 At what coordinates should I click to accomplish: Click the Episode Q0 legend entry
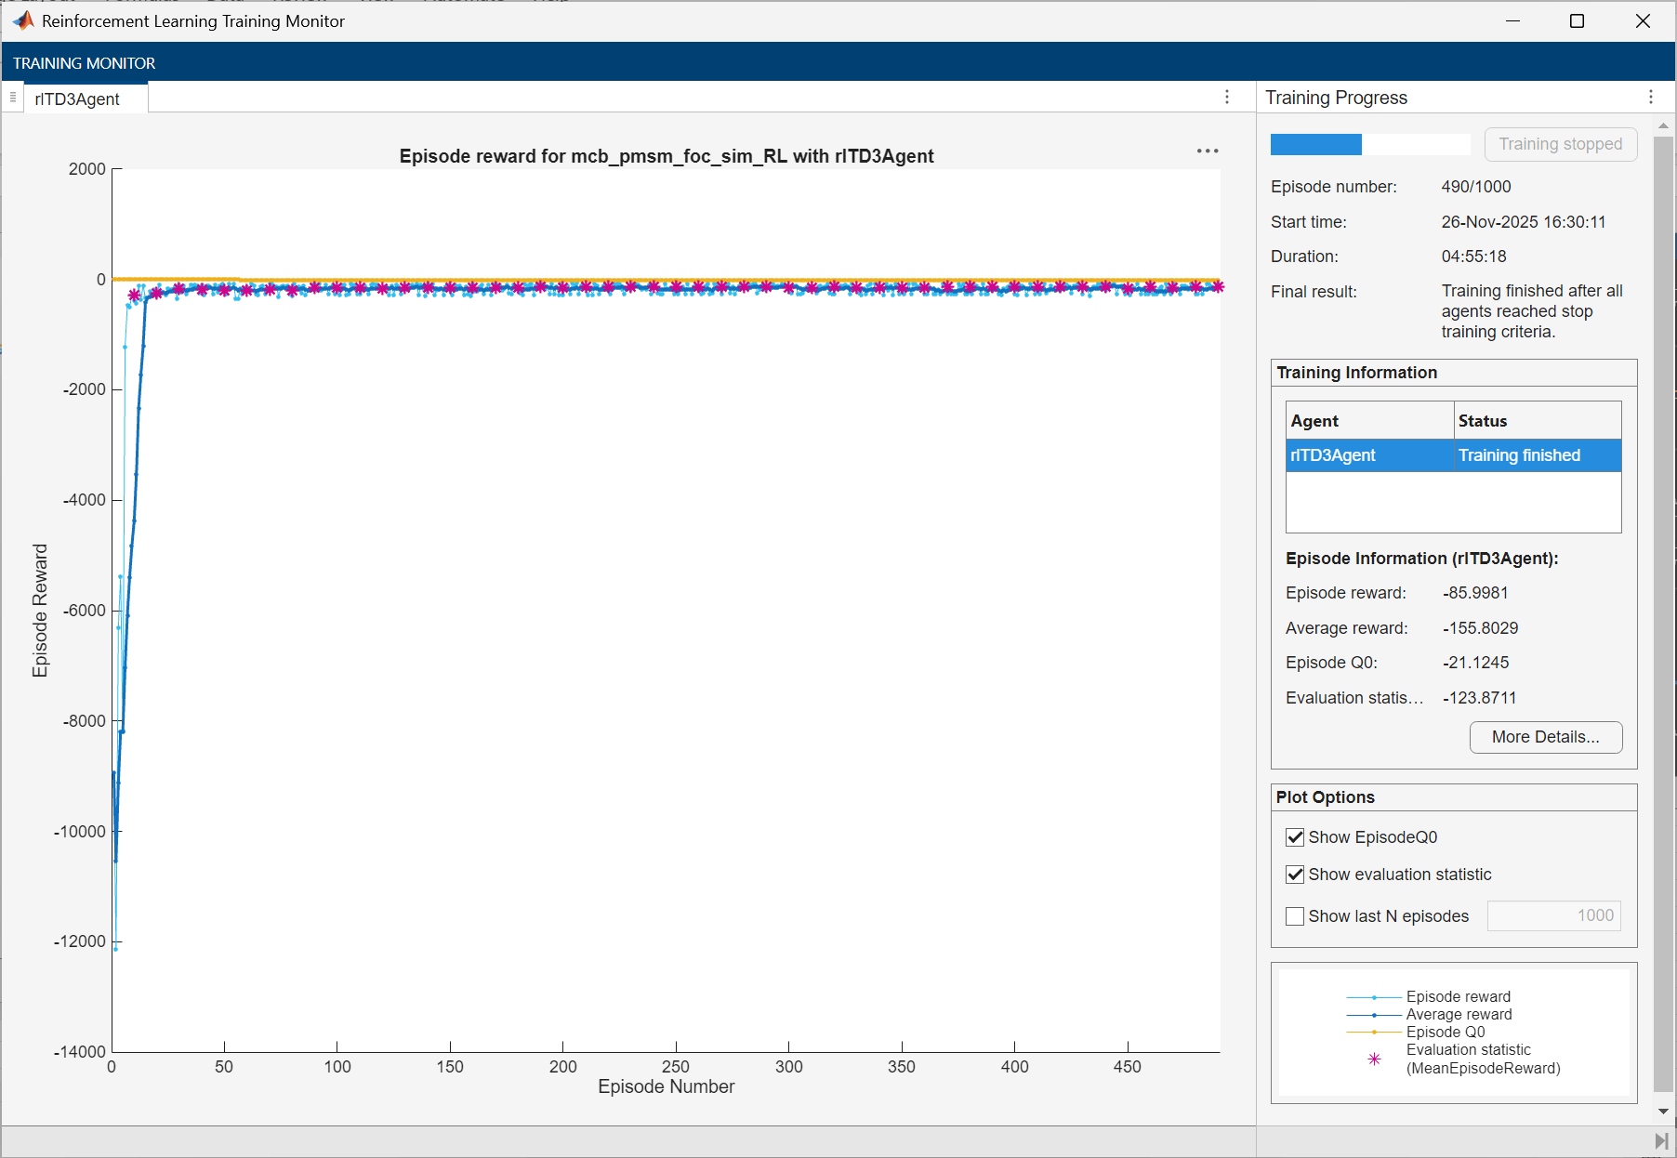(x=1416, y=1033)
